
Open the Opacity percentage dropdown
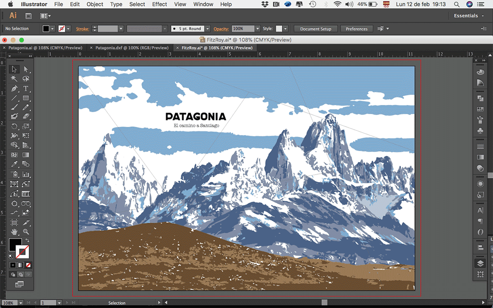(257, 29)
